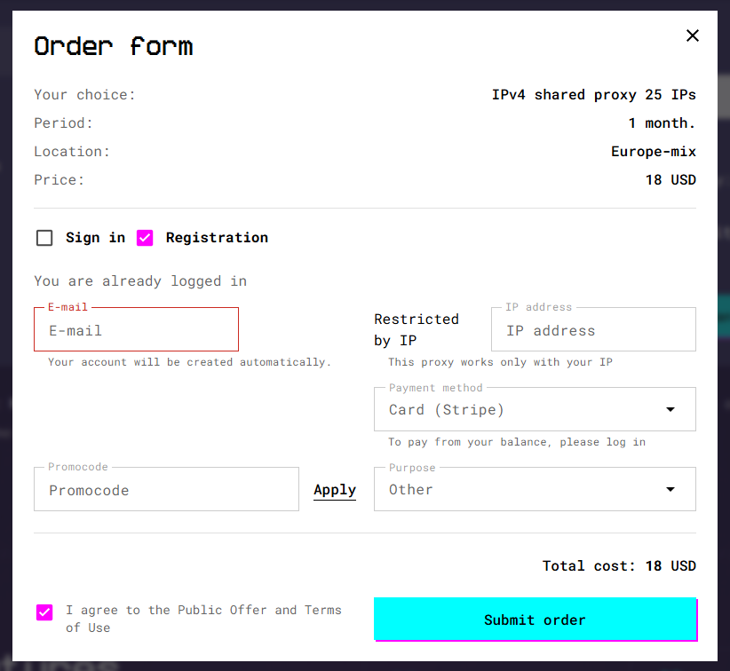The image size is (730, 671).
Task: Uncheck the Registration checkbox
Action: point(145,237)
